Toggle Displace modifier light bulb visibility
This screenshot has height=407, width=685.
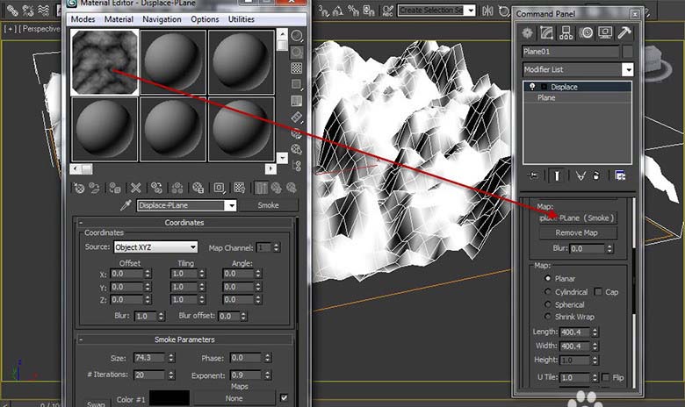pos(532,86)
